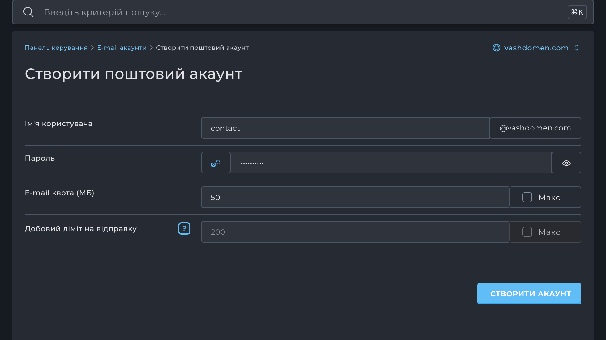Reveal the password with the eye icon
The height and width of the screenshot is (340, 606).
coord(566,162)
